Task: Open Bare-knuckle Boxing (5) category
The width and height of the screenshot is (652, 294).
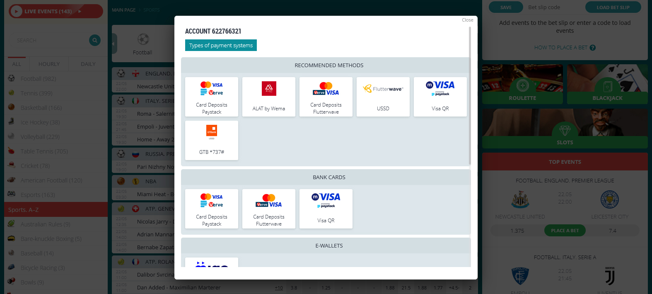Action: [x=56, y=239]
